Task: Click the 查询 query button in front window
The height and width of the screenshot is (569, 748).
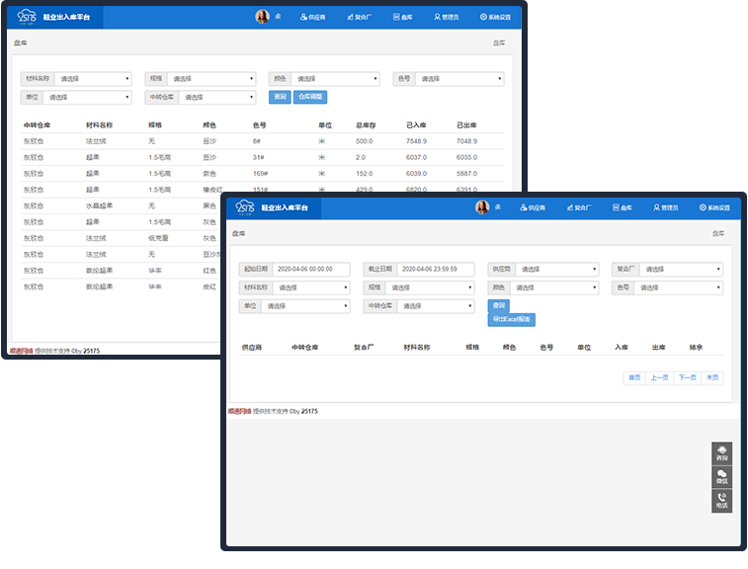Action: coord(499,306)
